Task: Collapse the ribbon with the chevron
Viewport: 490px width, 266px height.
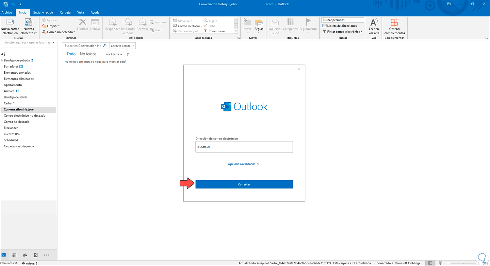Action: coord(486,38)
